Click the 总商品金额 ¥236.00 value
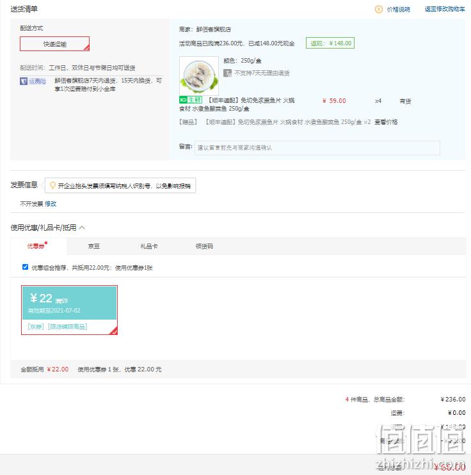Screen dimensions: 471x475 (453, 400)
